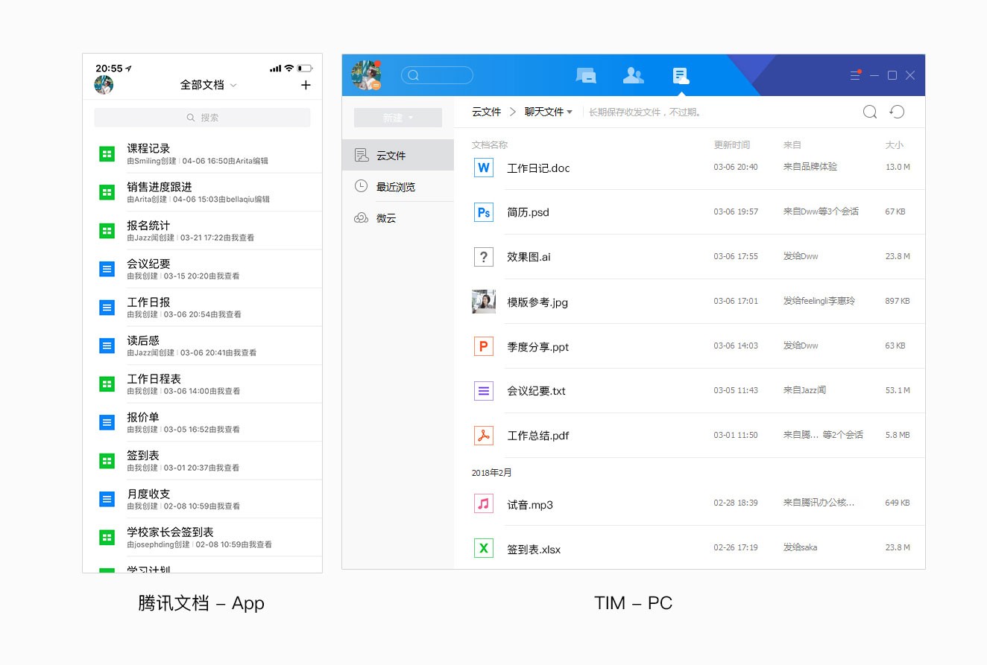Screen dimensions: 987x665
Task: Open the 模版参考.jpg thumbnail
Action: pos(484,302)
